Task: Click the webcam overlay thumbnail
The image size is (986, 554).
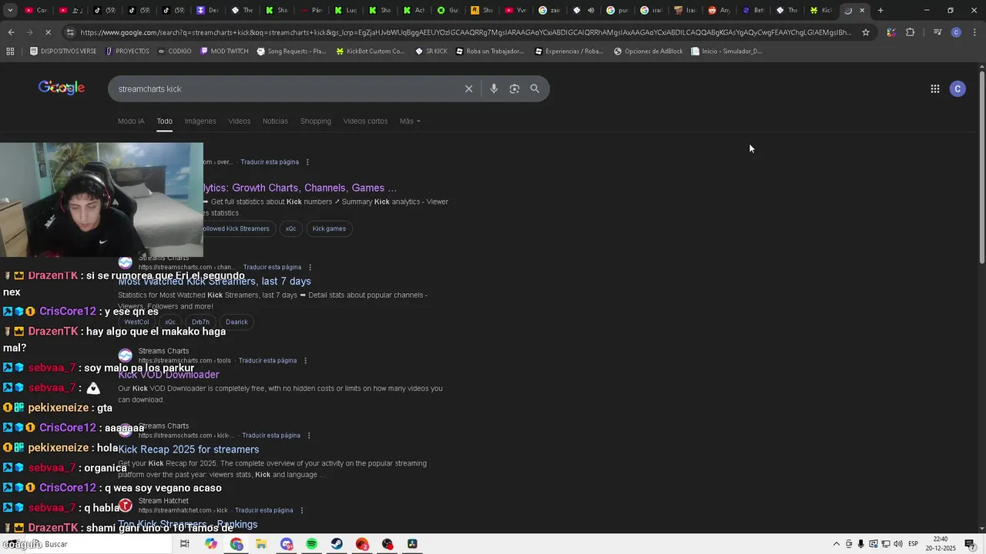Action: tap(102, 199)
